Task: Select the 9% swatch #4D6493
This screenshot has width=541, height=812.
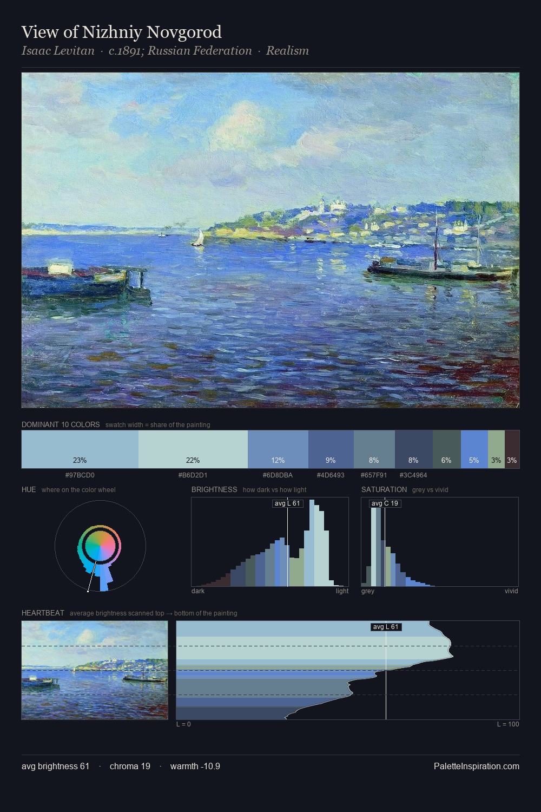Action: 331,449
